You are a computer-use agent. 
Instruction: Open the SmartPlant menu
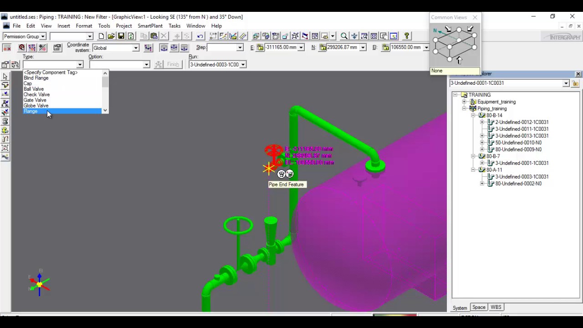[150, 26]
